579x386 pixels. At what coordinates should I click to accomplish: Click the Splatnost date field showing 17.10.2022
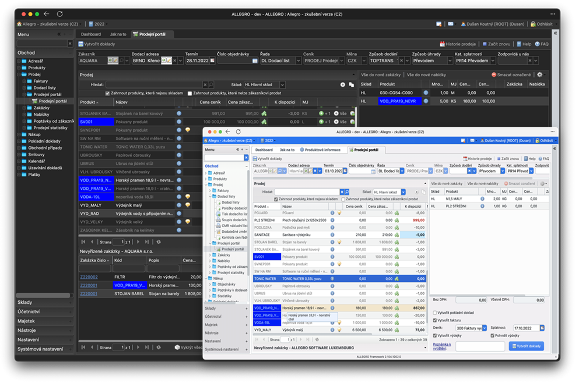[x=525, y=328]
